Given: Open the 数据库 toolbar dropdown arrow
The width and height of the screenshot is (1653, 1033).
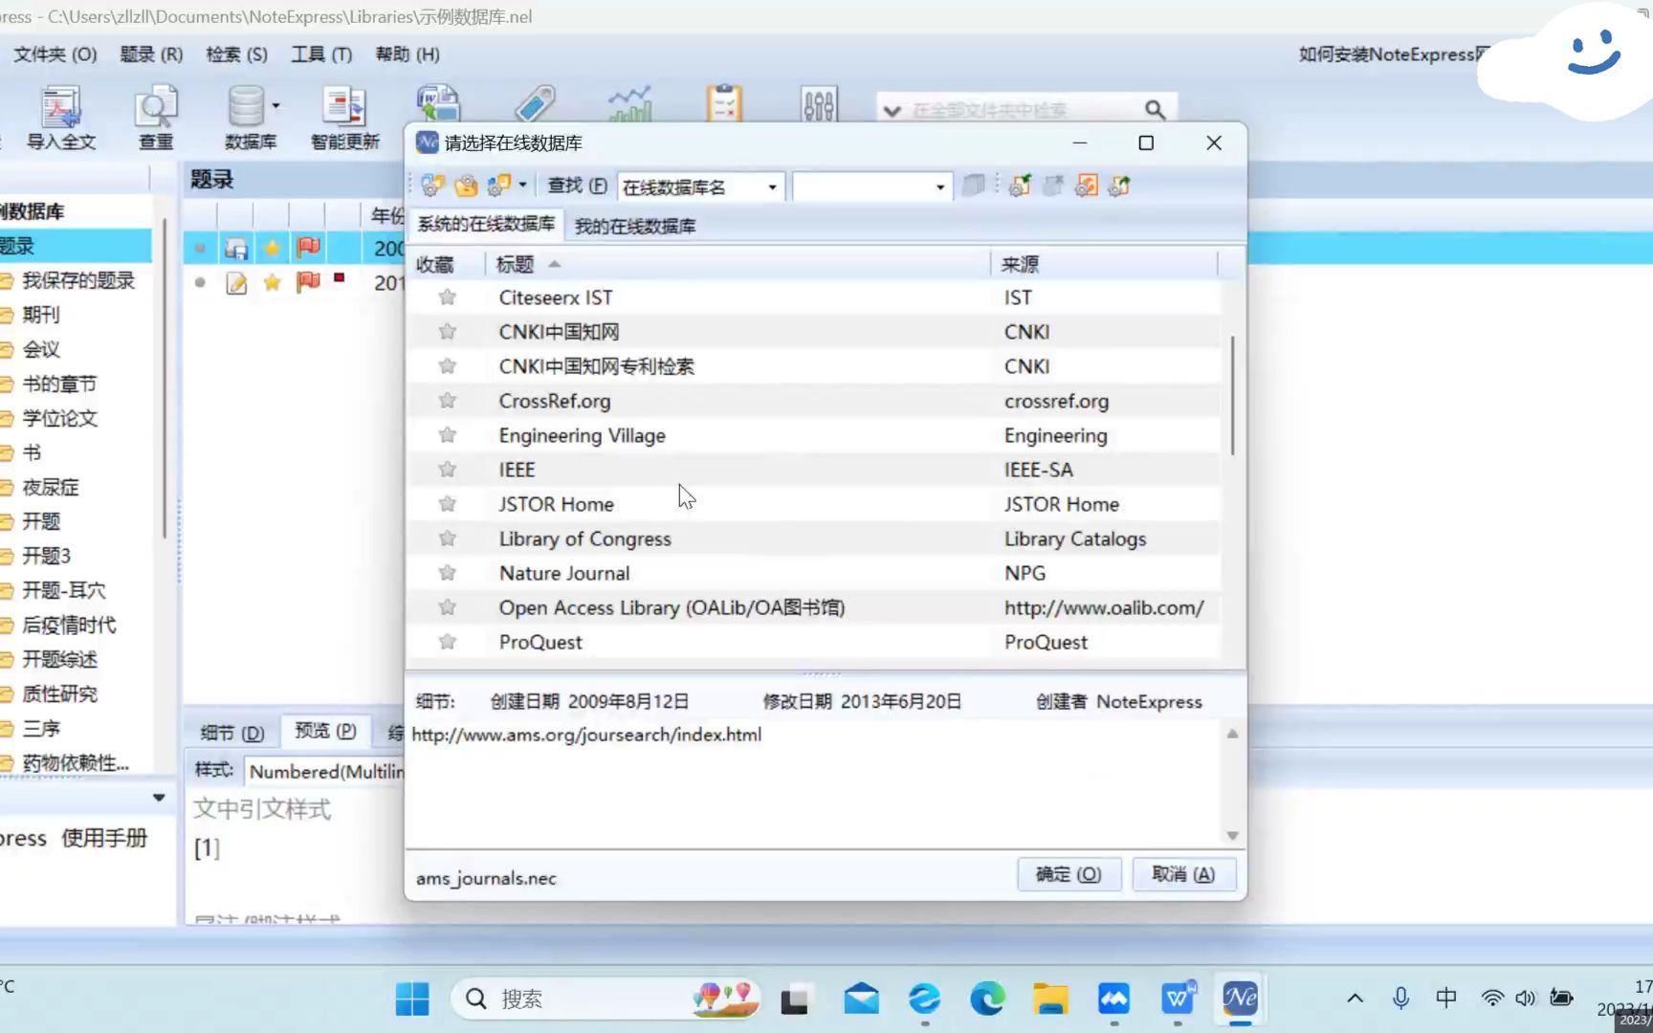Looking at the screenshot, I should pos(276,106).
